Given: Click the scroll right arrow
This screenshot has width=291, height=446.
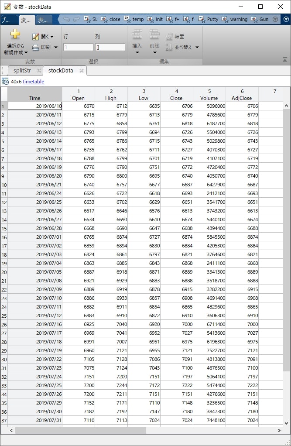Looking at the screenshot, I should pos(279,430).
